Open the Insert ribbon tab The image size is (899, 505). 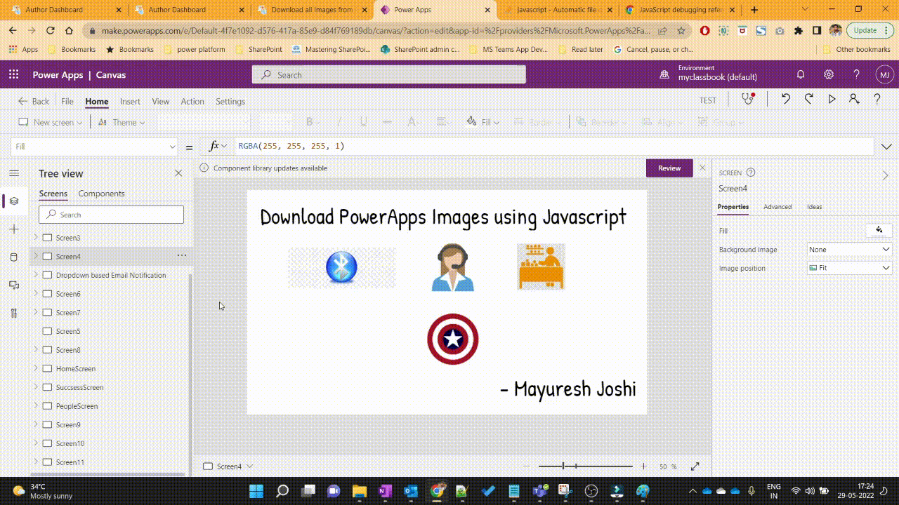click(x=130, y=101)
